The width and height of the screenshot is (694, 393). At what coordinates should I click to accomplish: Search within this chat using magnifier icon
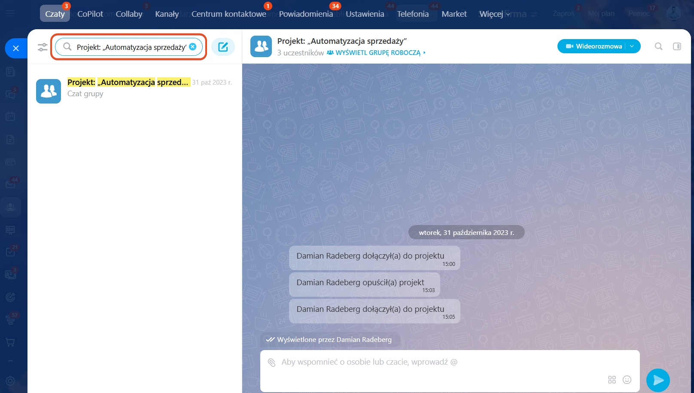tap(658, 46)
